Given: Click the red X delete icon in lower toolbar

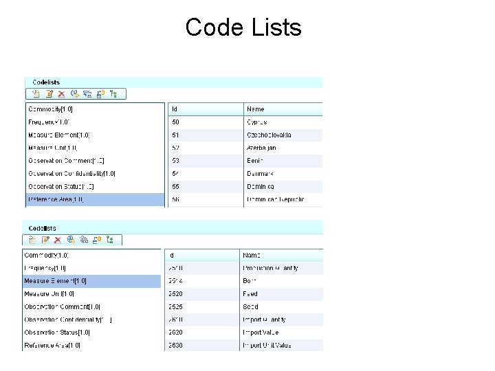Looking at the screenshot, I should tap(58, 240).
